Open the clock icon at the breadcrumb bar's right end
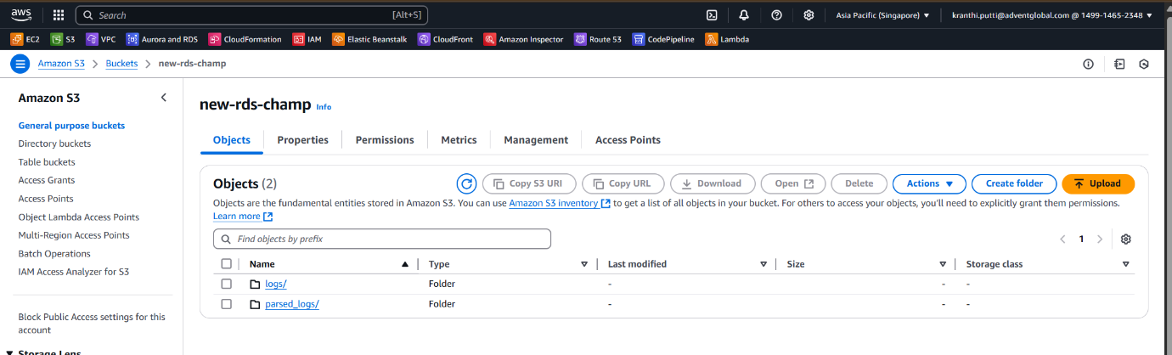The image size is (1172, 355). tap(1144, 64)
